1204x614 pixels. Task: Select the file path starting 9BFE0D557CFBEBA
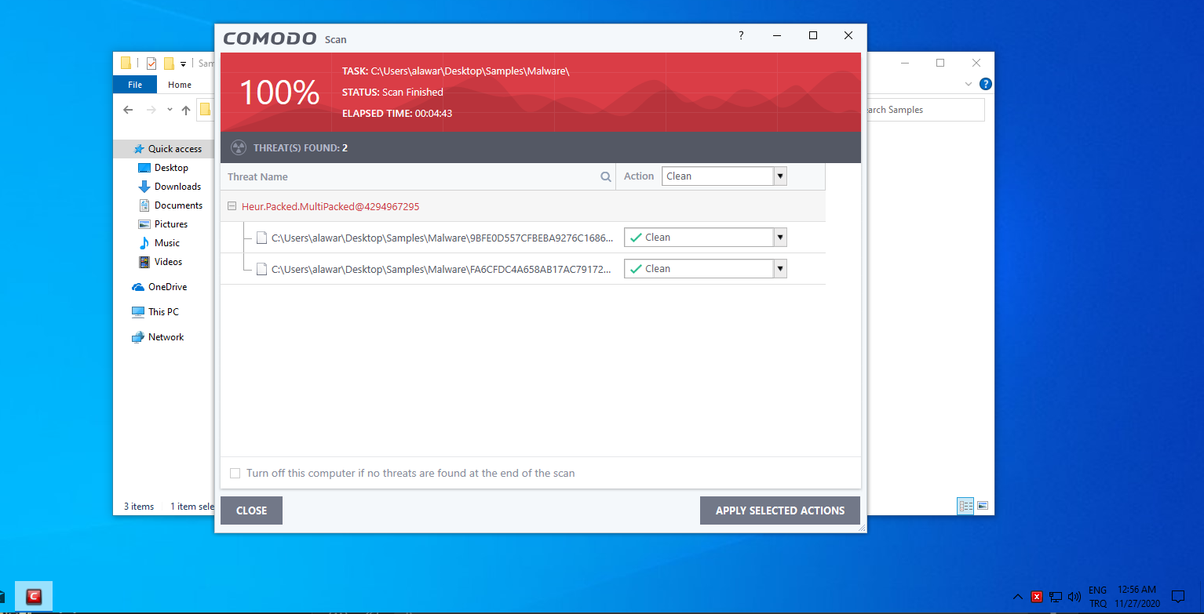[442, 238]
